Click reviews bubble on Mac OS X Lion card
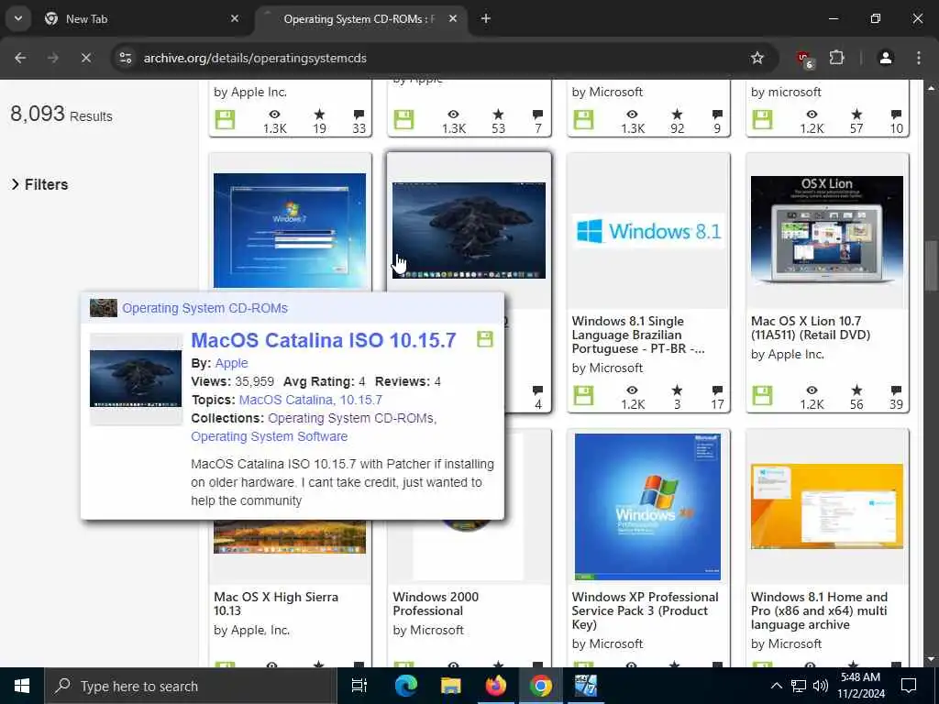This screenshot has height=704, width=939. click(896, 390)
